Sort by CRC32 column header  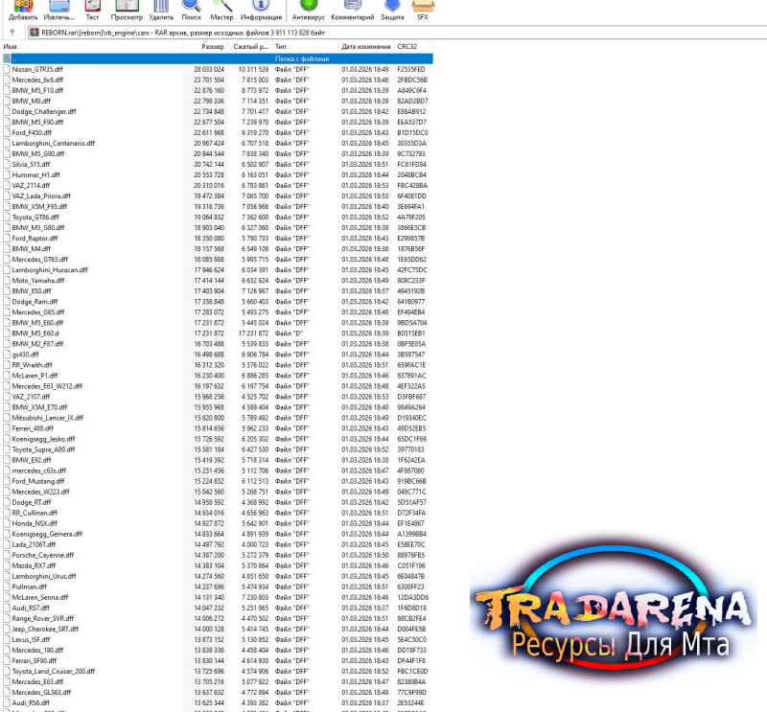point(412,46)
